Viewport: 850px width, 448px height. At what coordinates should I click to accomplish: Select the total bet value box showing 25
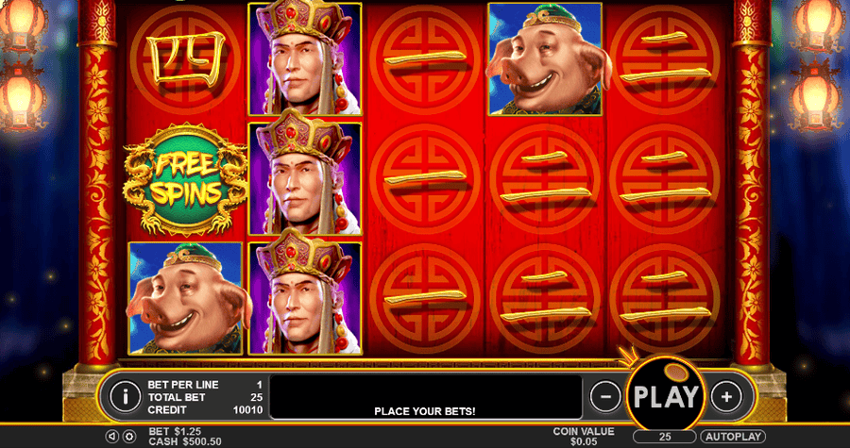pyautogui.click(x=665, y=438)
